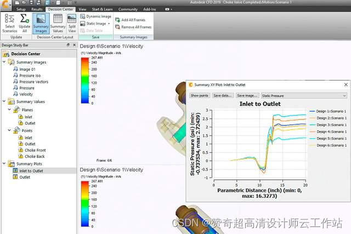Collapse the Summary Values tree node

click(4, 101)
